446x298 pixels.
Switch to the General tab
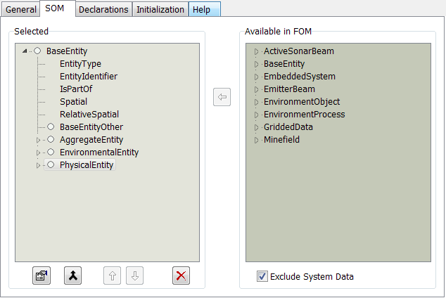click(21, 10)
